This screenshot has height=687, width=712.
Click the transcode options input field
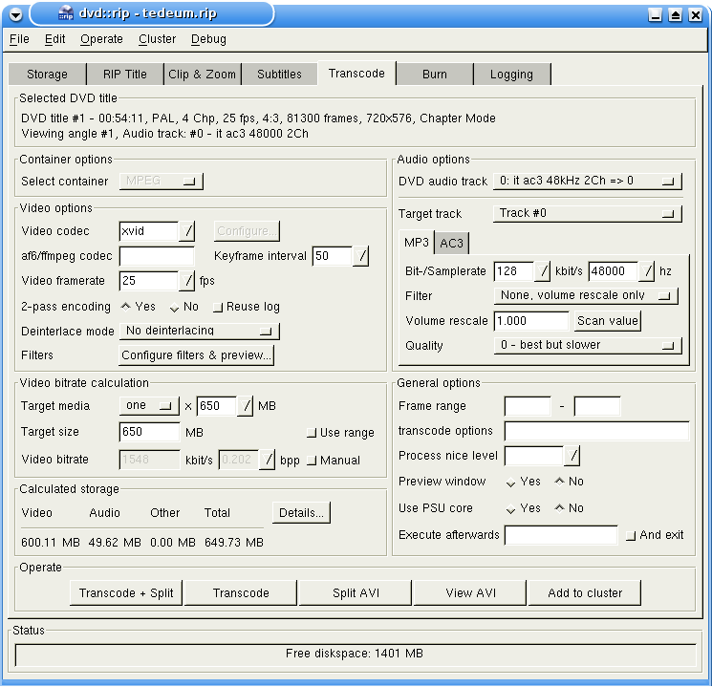(596, 431)
